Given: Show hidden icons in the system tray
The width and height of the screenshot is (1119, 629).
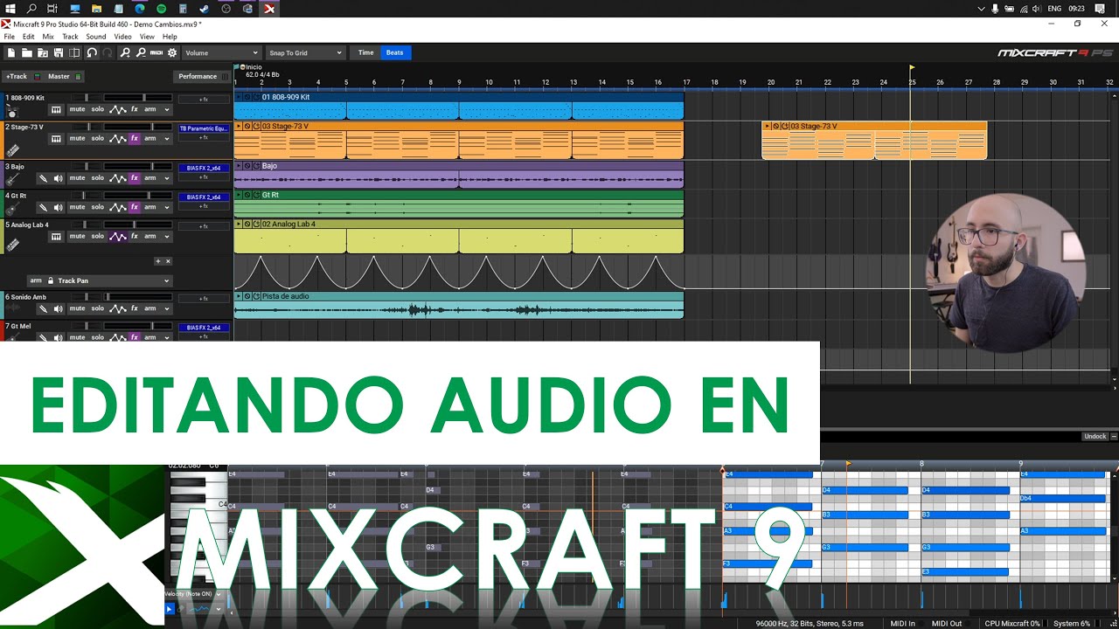Looking at the screenshot, I should click(x=981, y=9).
